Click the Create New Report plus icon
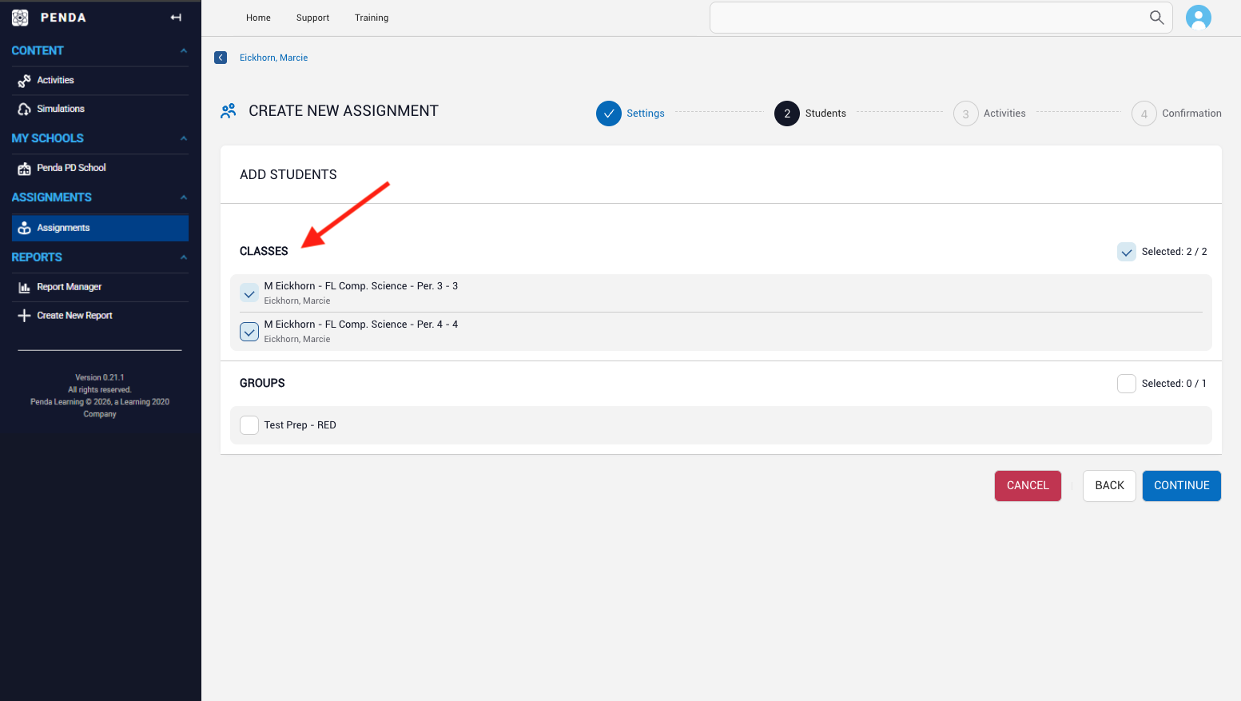This screenshot has height=701, width=1241. pos(25,316)
